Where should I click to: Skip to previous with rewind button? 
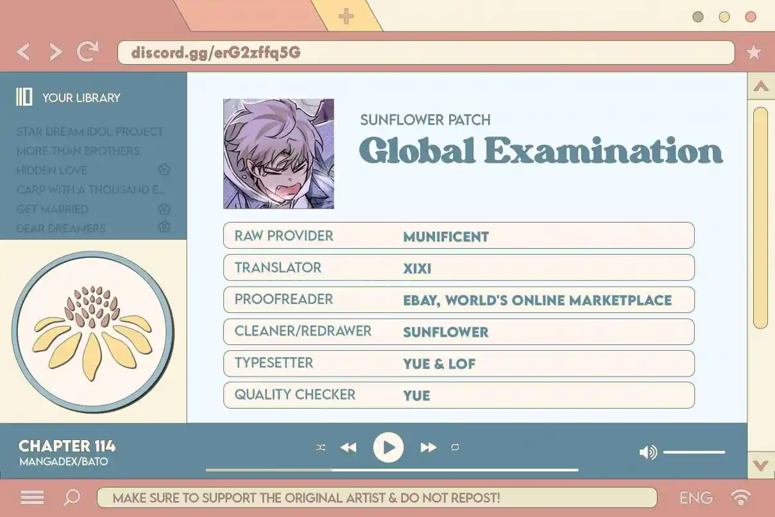click(x=348, y=448)
